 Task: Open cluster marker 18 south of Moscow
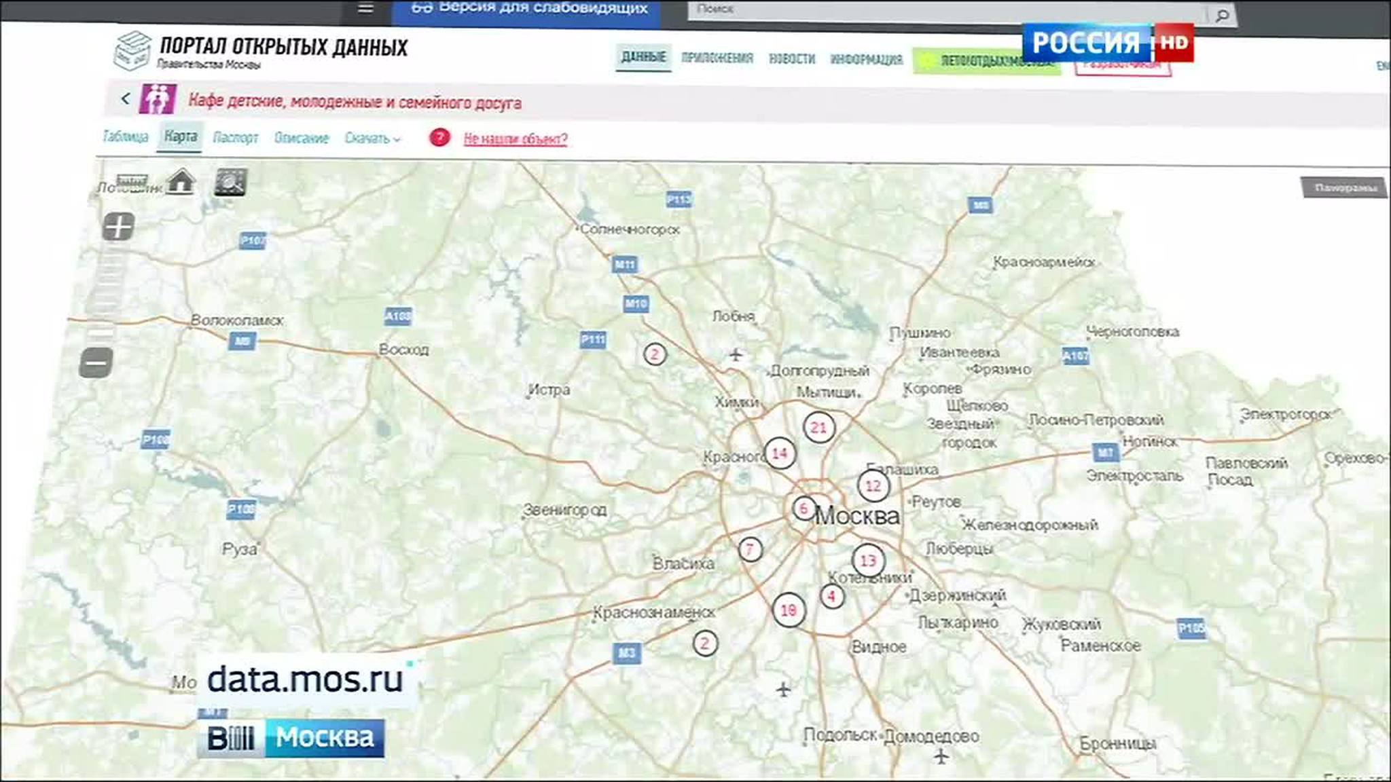pos(789,610)
